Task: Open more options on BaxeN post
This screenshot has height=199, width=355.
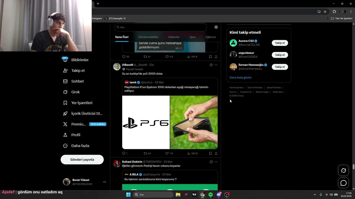Action: [216, 65]
